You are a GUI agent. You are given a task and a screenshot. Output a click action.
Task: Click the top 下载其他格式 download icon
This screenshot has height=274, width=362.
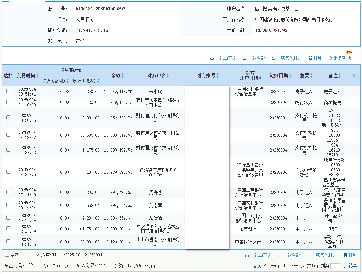point(273,58)
